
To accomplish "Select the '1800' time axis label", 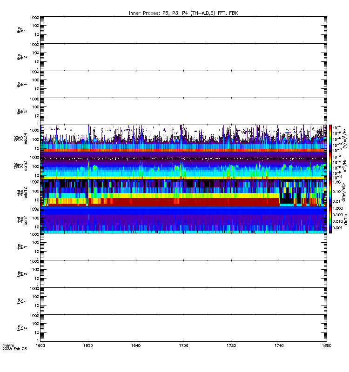I will (327, 345).
